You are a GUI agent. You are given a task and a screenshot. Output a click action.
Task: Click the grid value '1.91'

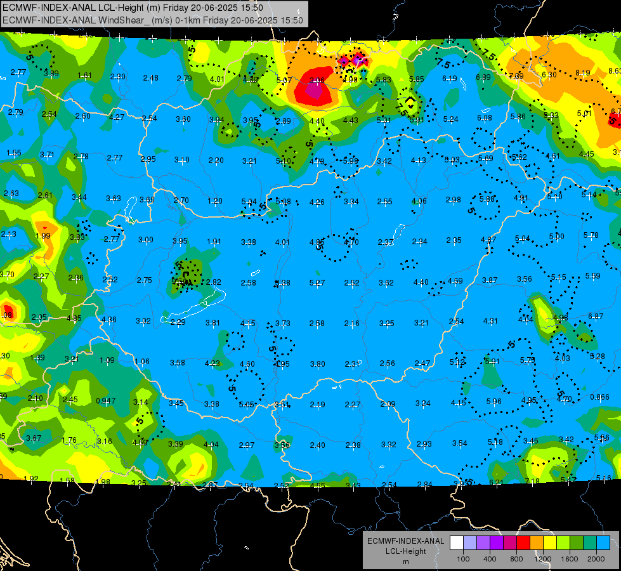pyautogui.click(x=214, y=241)
